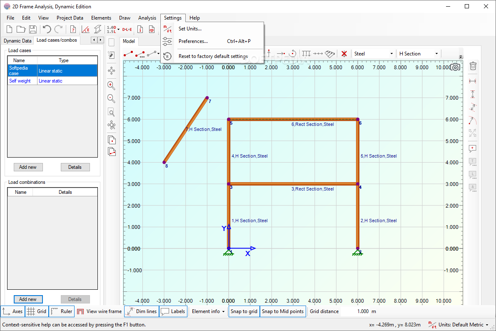
Task: Toggle the Grid display
Action: [x=37, y=311]
